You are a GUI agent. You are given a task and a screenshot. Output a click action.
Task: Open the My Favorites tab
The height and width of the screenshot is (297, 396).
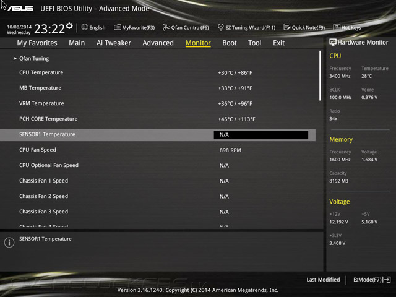tap(37, 43)
